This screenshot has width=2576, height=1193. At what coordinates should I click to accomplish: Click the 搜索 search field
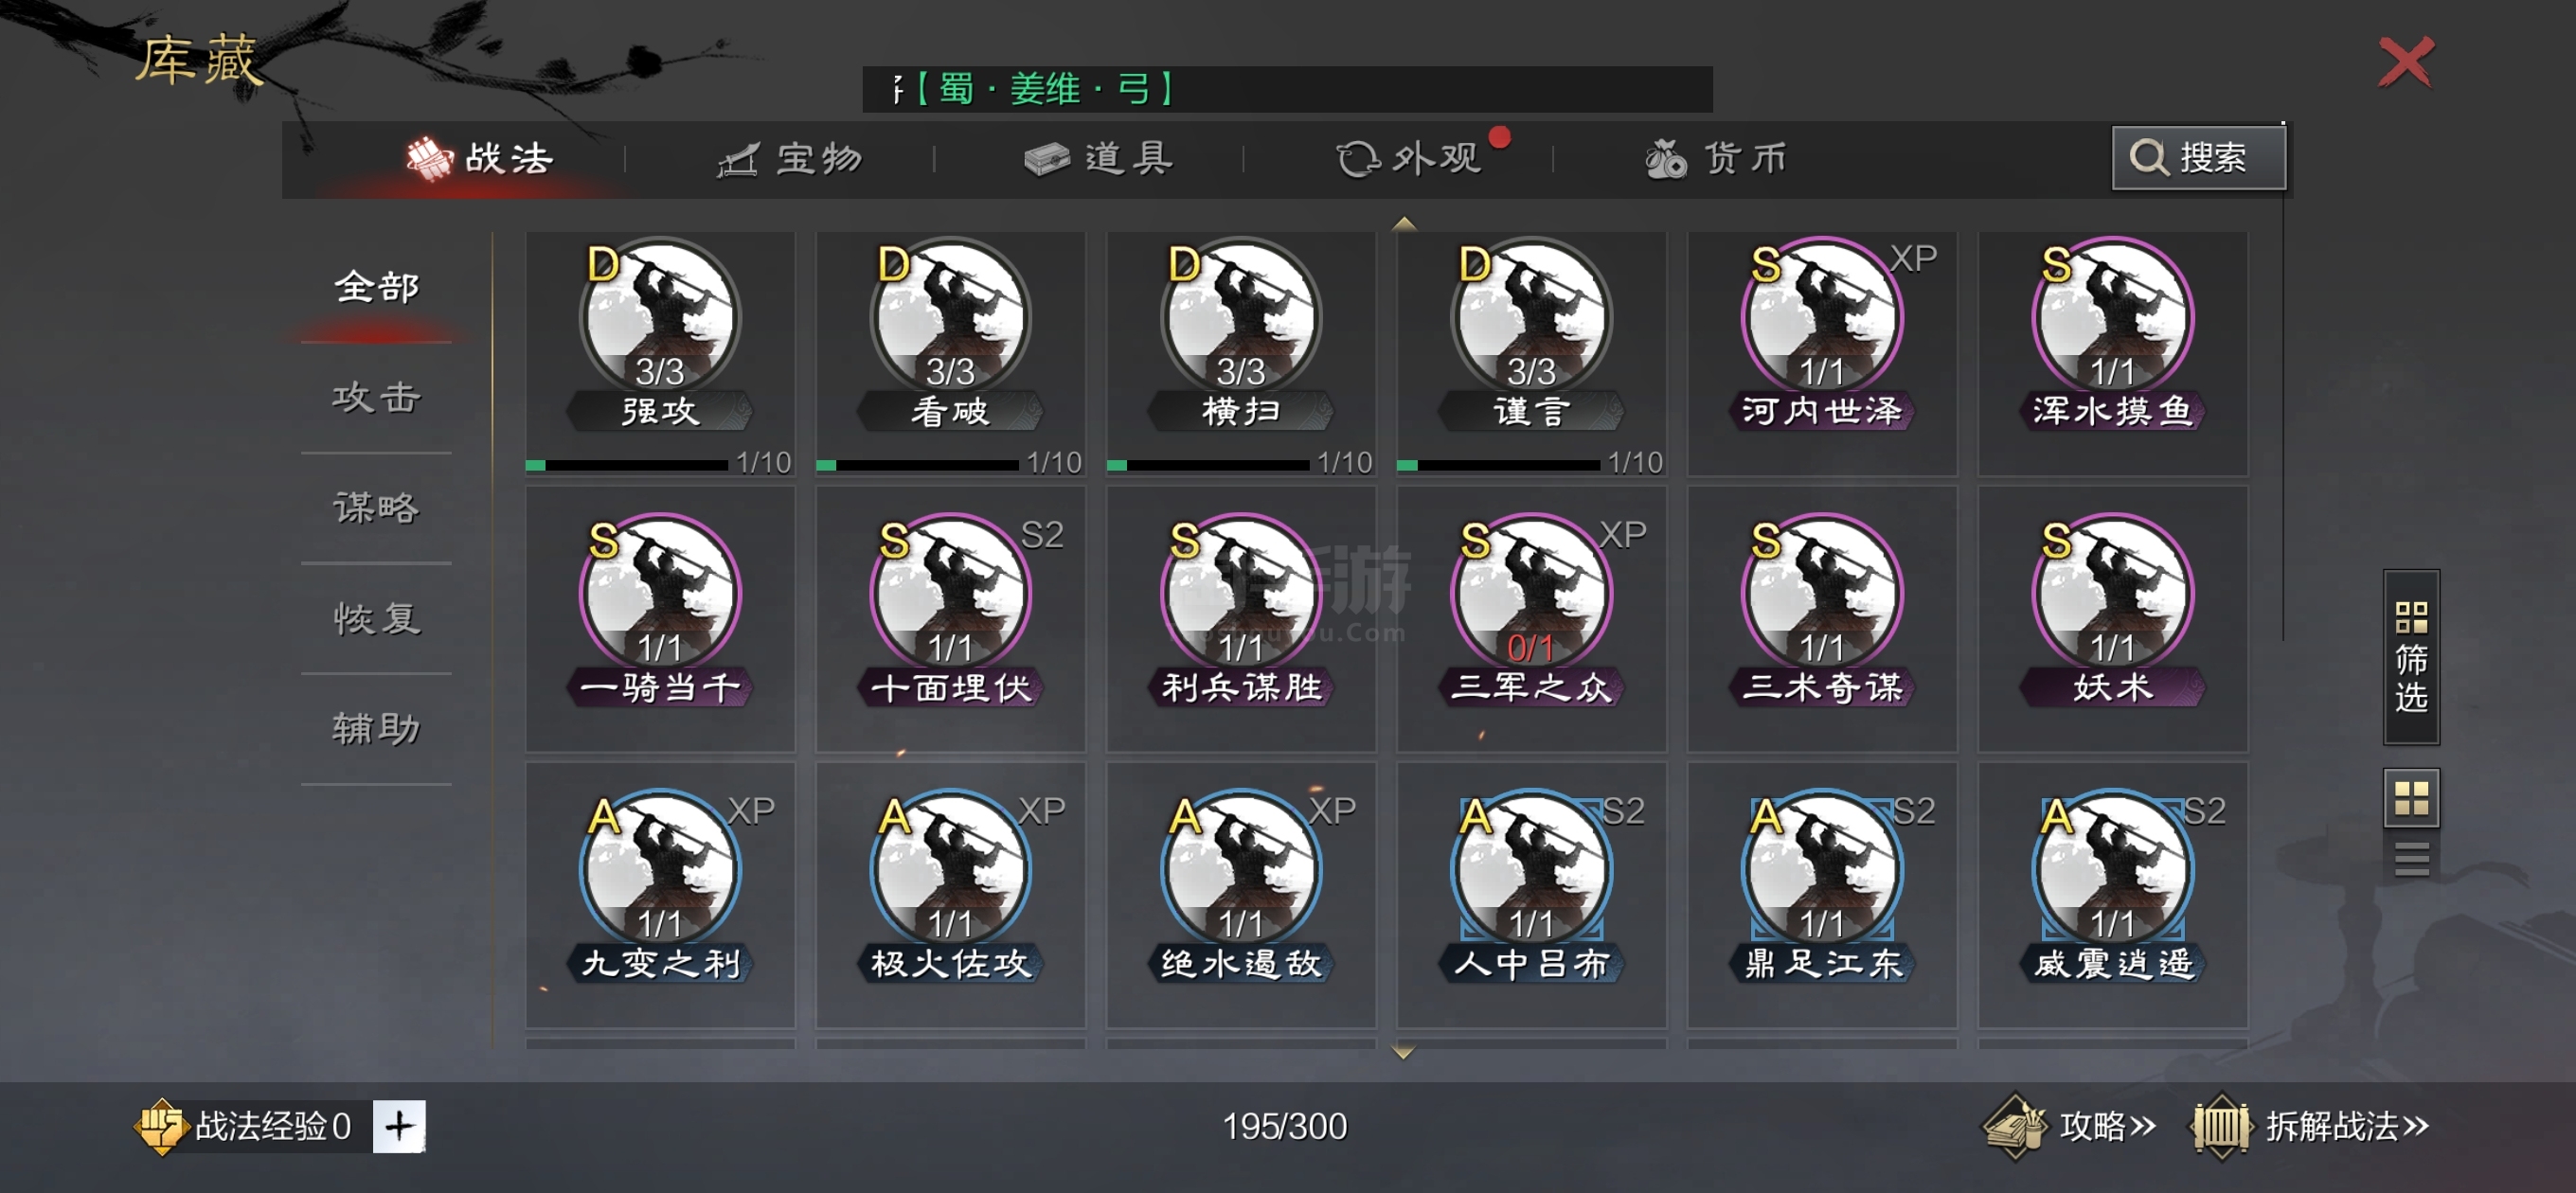[2198, 158]
